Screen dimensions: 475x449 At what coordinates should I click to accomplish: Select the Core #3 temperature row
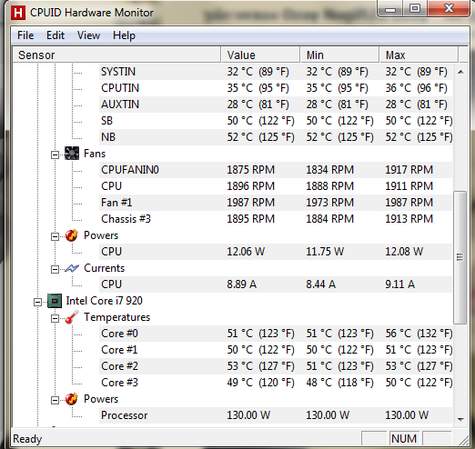pyautogui.click(x=276, y=383)
